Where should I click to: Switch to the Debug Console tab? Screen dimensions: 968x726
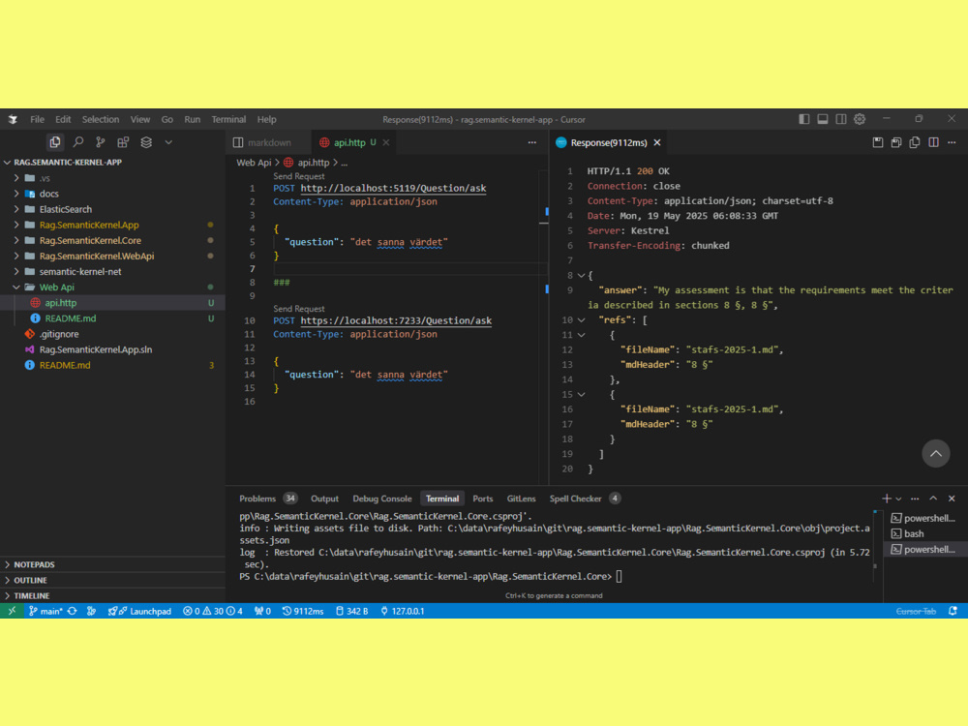(x=382, y=499)
